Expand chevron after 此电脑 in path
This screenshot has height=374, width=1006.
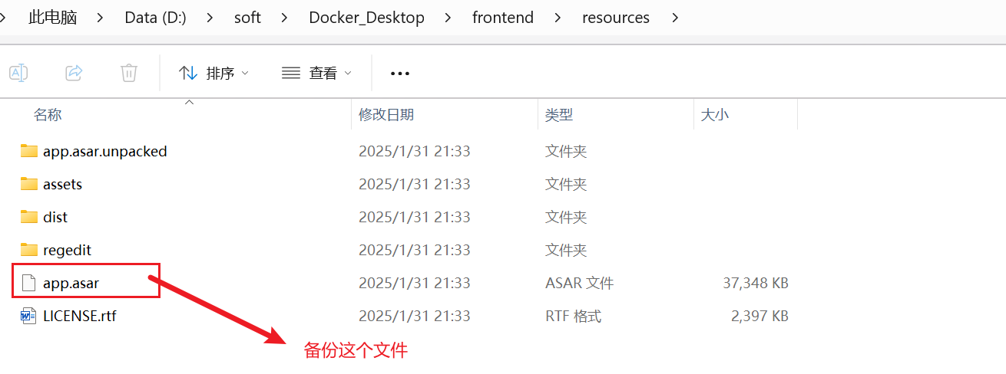pos(101,18)
